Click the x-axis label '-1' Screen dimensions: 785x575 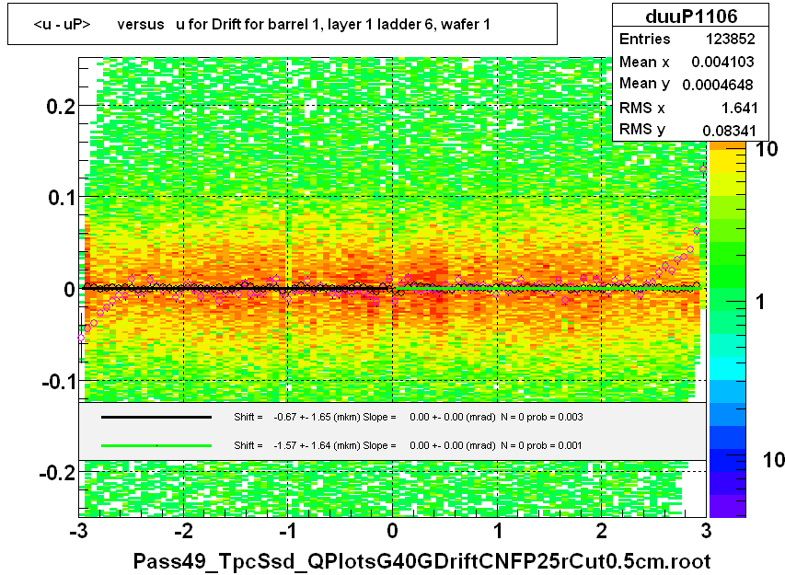point(288,531)
